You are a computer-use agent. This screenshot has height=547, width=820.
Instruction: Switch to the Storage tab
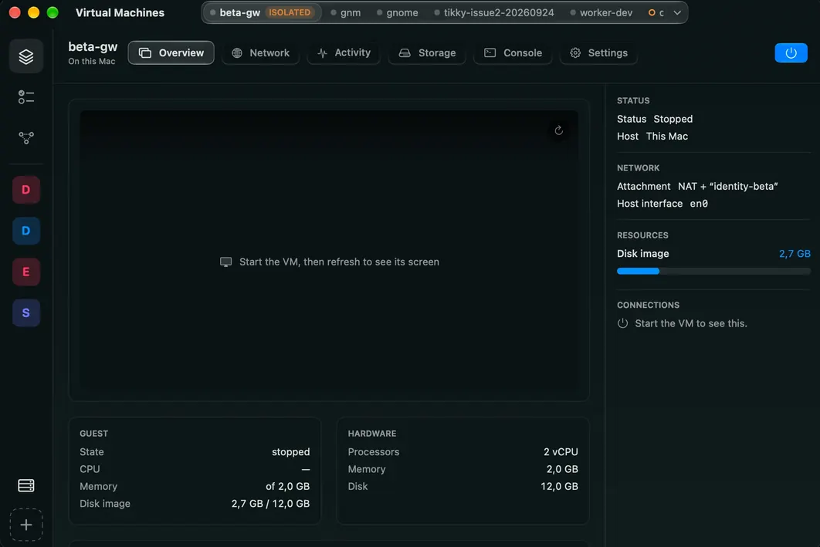427,52
